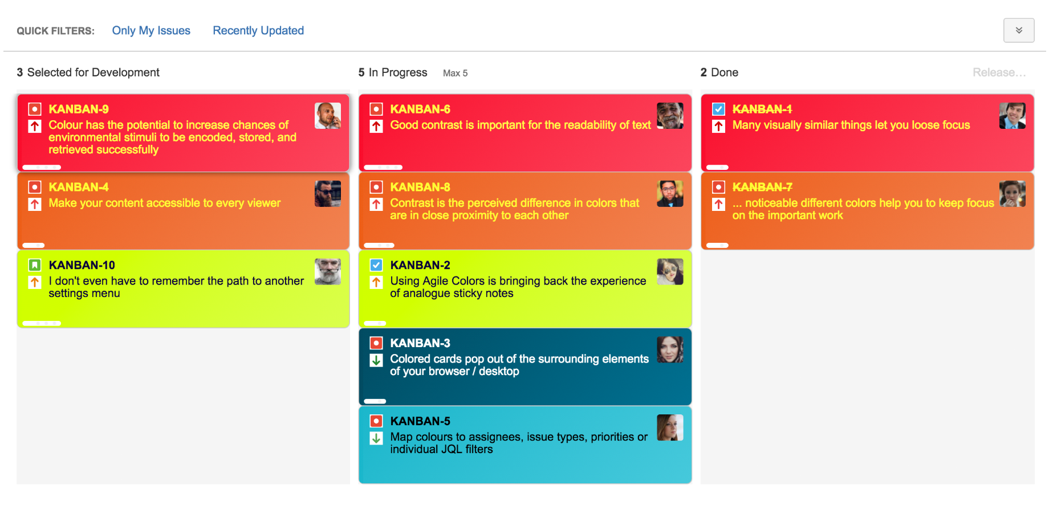
Task: Open the KANBAN-6 issue key link
Action: click(x=420, y=109)
